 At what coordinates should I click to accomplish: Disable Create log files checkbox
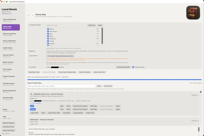pyautogui.click(x=133, y=67)
